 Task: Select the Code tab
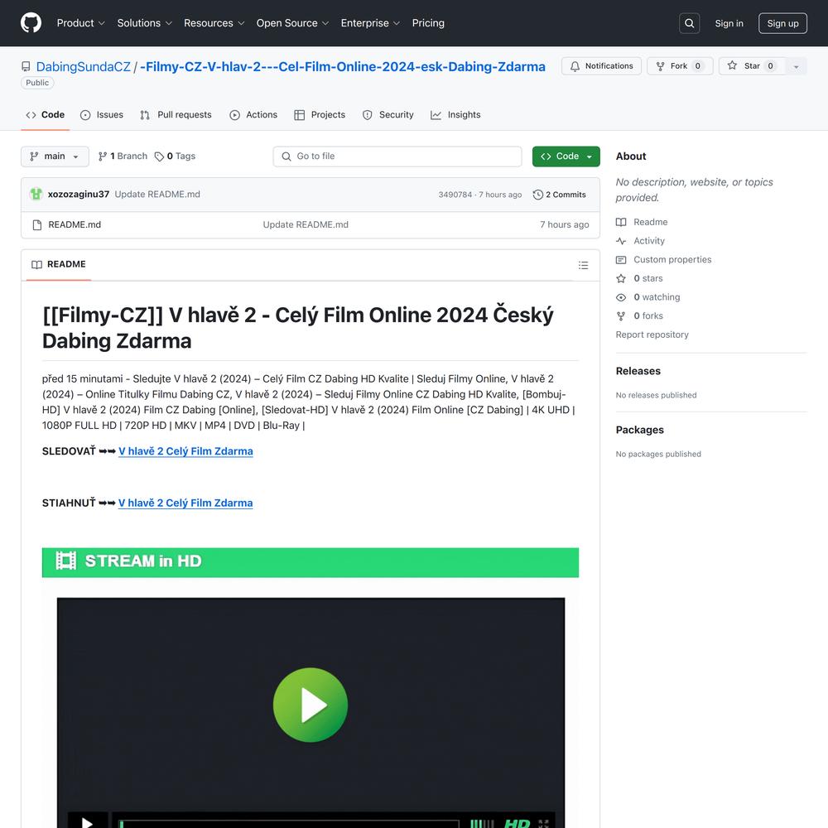click(x=46, y=114)
